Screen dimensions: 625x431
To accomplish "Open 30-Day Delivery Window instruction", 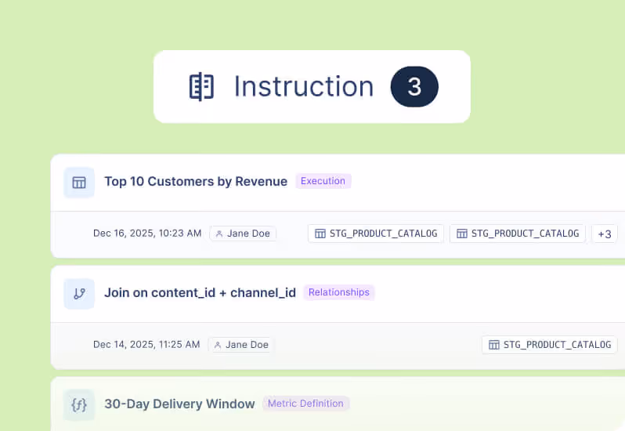I will (179, 404).
